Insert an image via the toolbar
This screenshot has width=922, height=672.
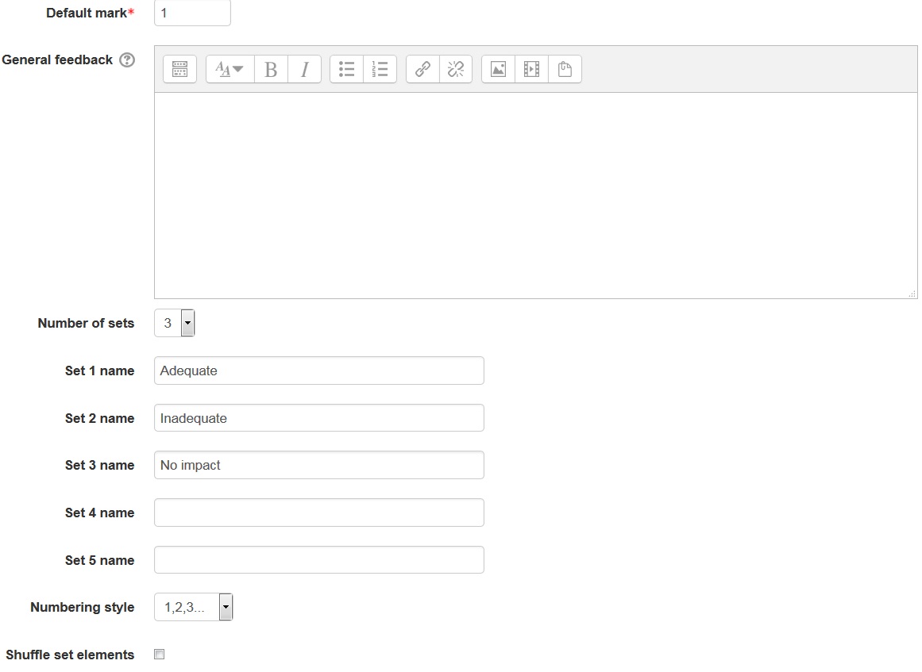pos(498,69)
